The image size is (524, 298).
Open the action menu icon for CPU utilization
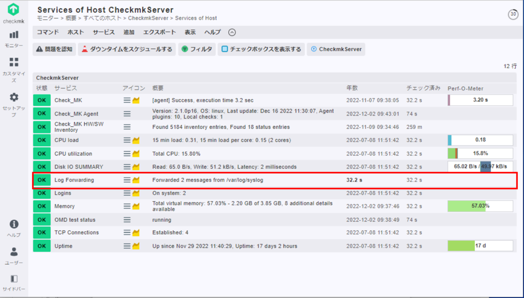(x=127, y=153)
